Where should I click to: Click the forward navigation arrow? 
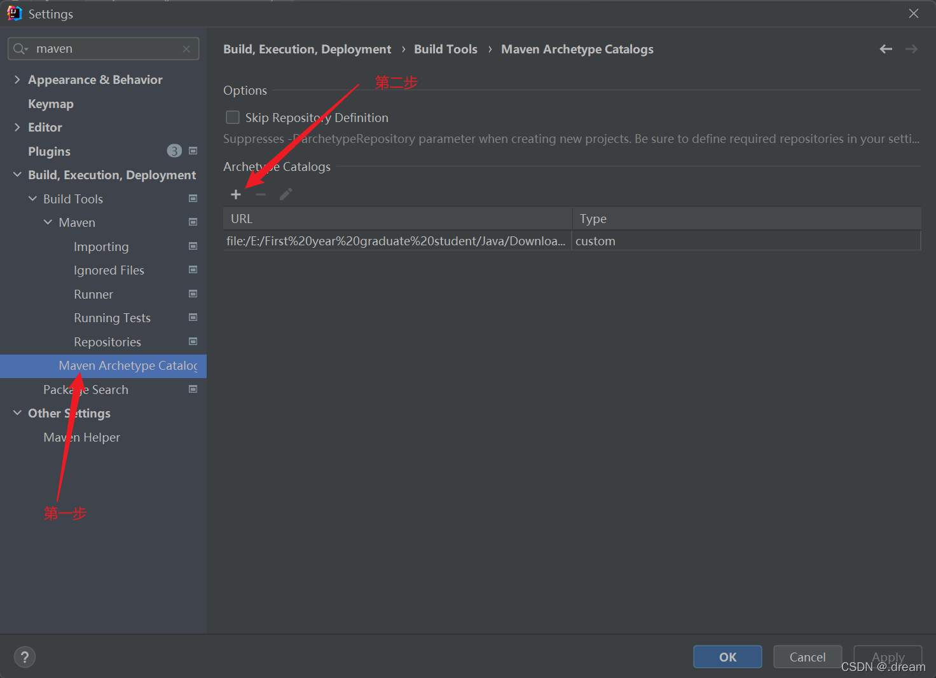pyautogui.click(x=911, y=49)
